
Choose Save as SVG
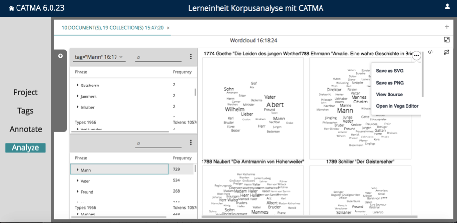point(389,71)
